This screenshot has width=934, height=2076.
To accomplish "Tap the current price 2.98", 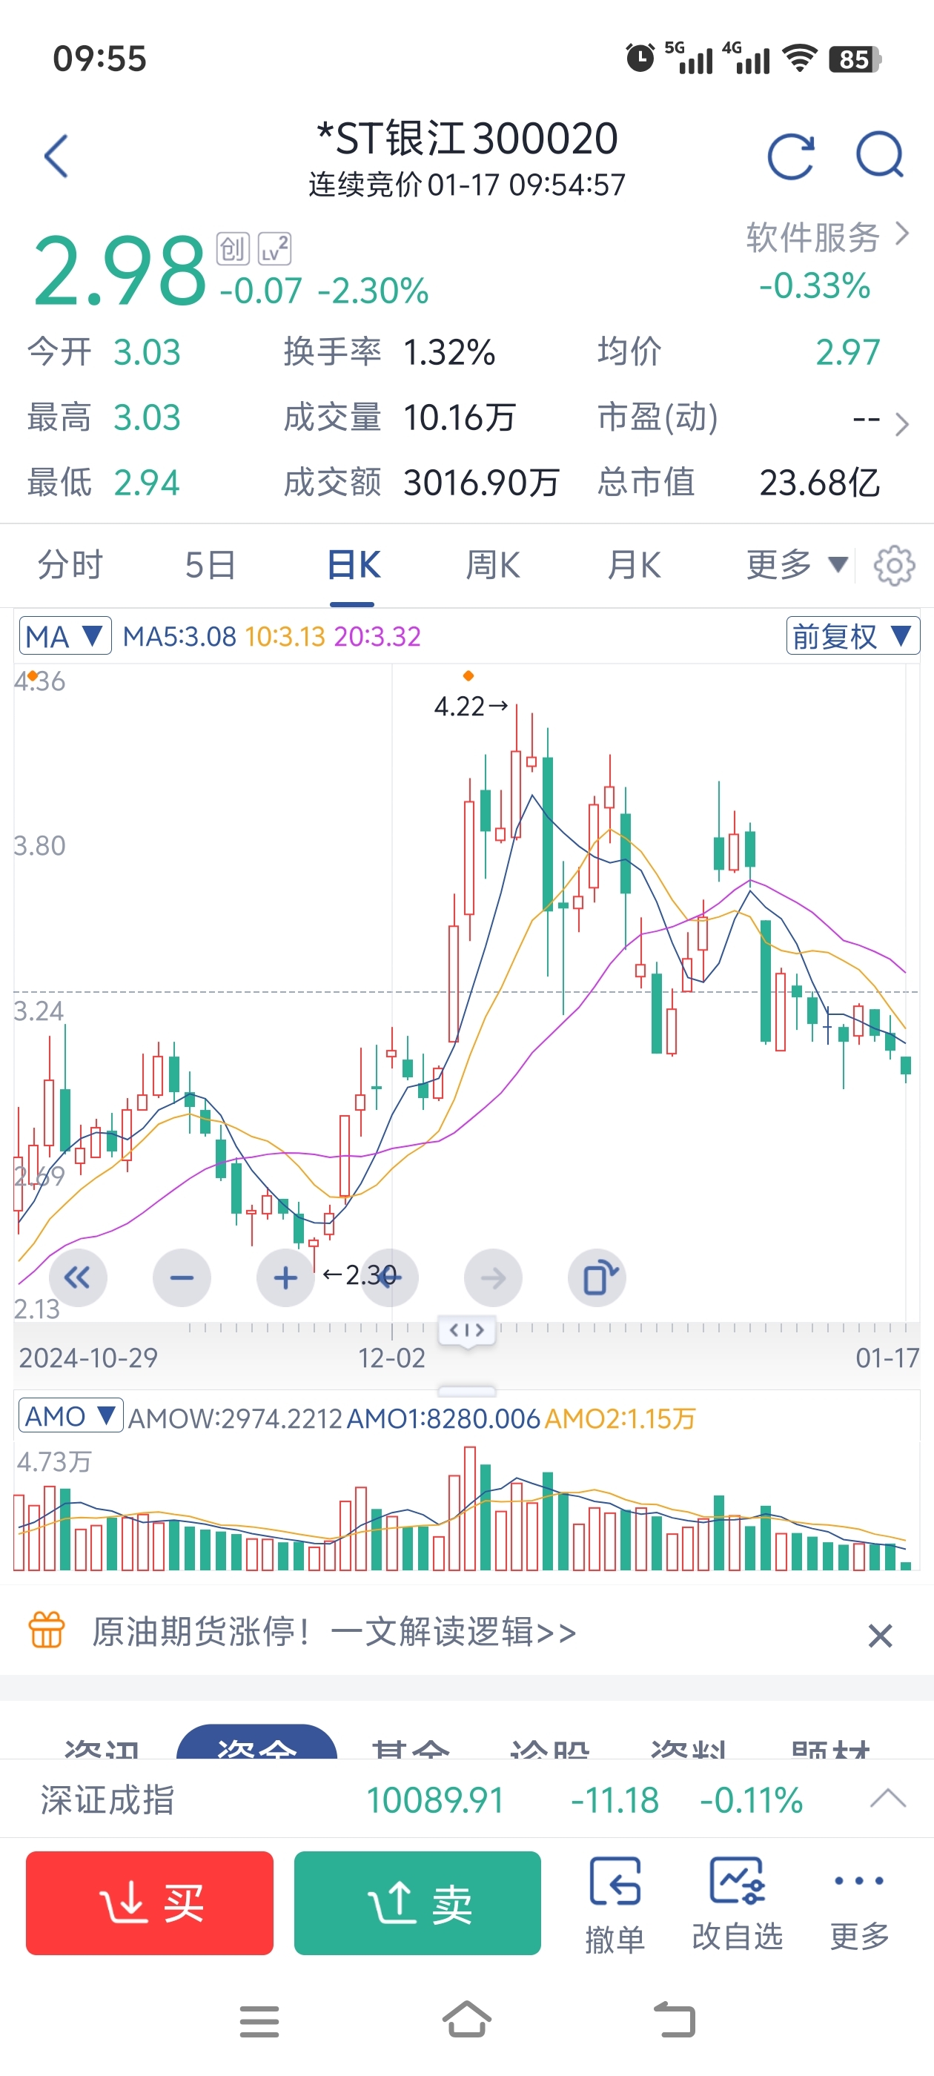I will [x=119, y=270].
